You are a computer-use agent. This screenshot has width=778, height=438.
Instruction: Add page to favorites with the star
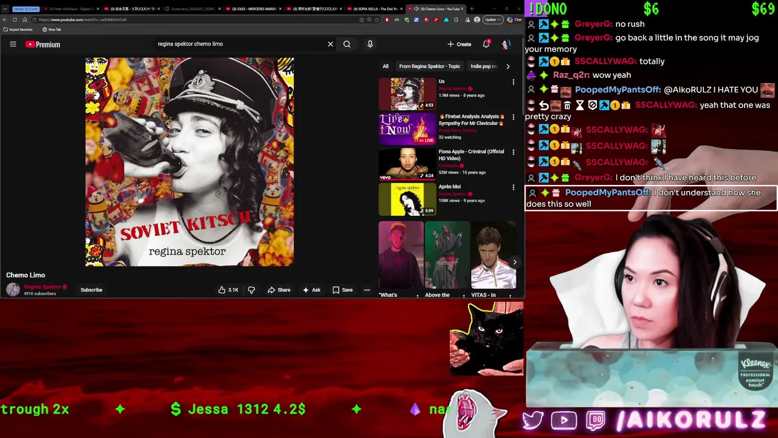click(376, 19)
